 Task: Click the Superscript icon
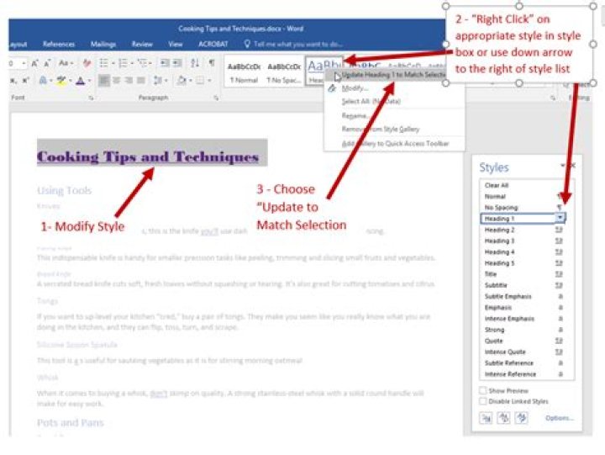click(x=25, y=81)
